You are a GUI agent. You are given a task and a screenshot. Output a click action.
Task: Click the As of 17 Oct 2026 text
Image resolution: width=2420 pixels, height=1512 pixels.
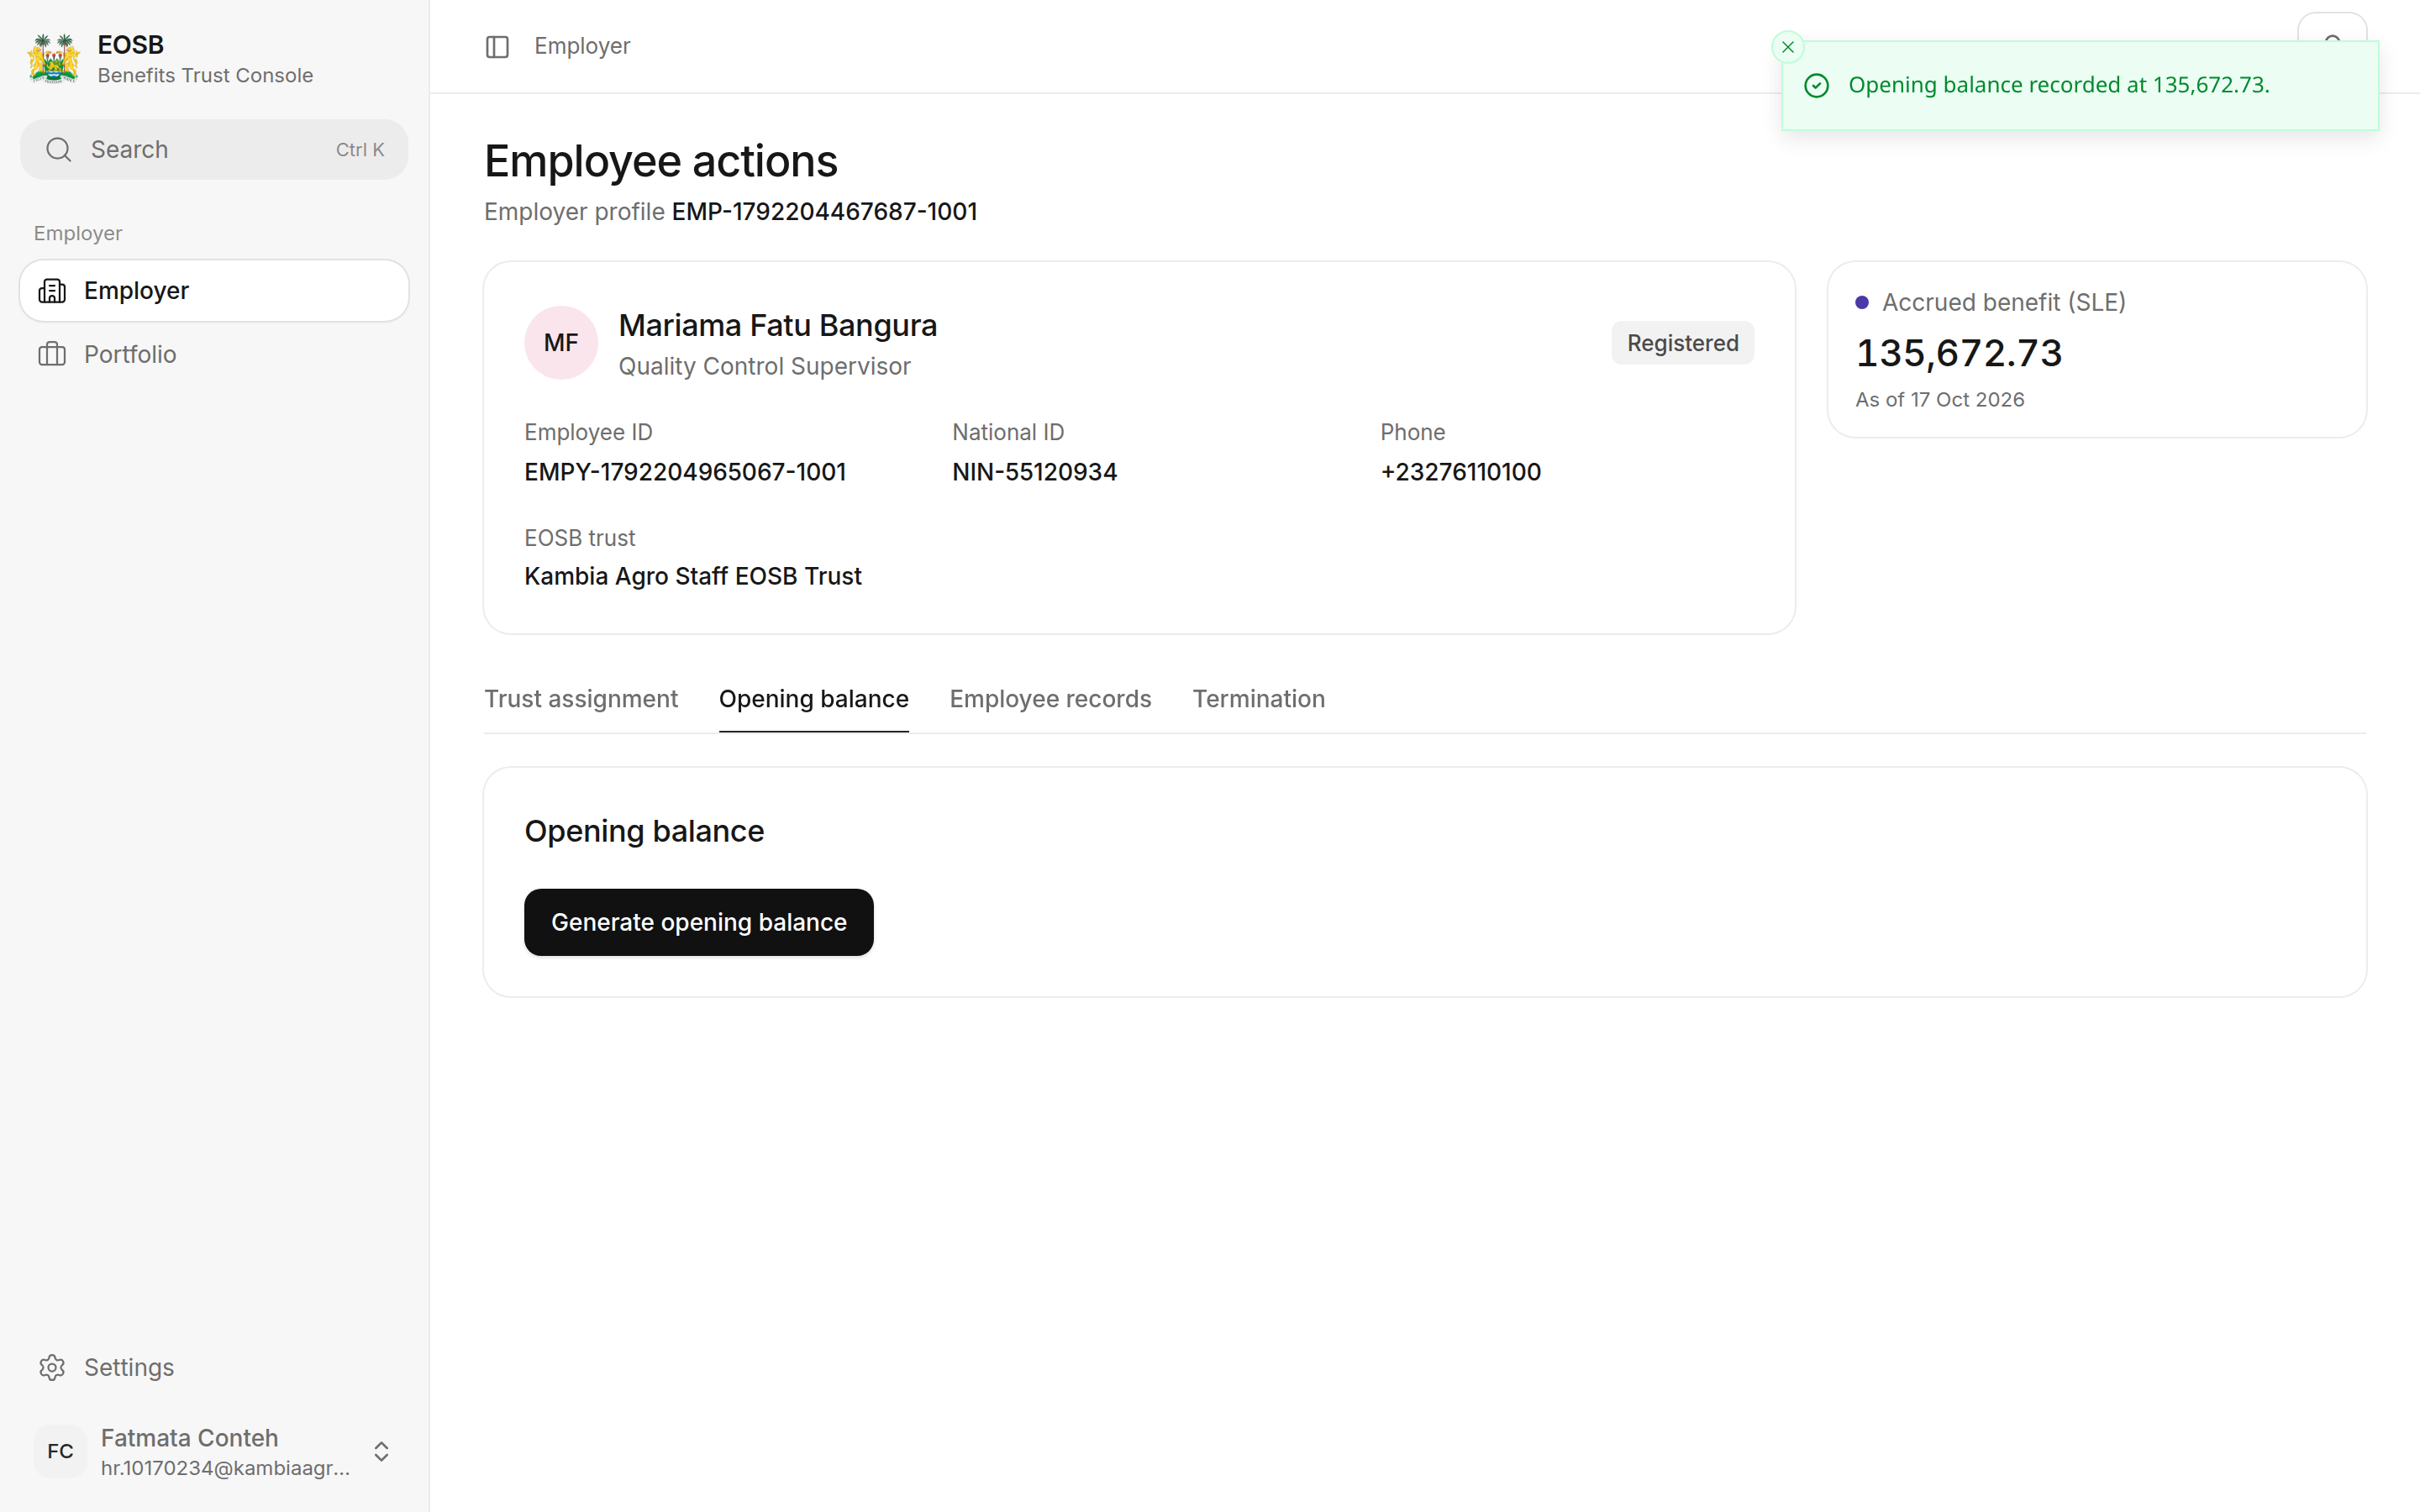[x=1939, y=399]
